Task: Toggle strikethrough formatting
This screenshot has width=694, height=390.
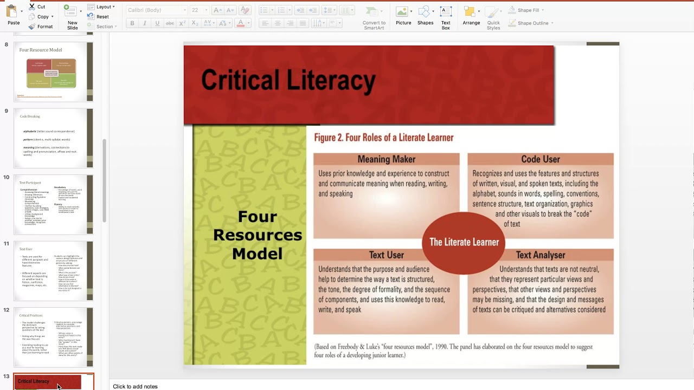Action: (170, 23)
